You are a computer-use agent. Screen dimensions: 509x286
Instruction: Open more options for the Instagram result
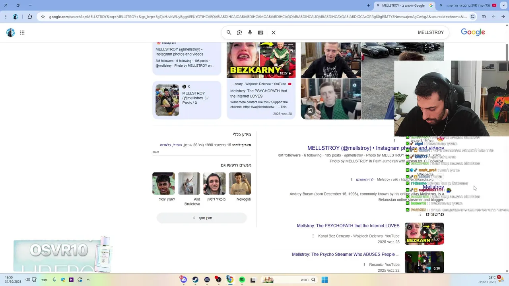(x=395, y=140)
